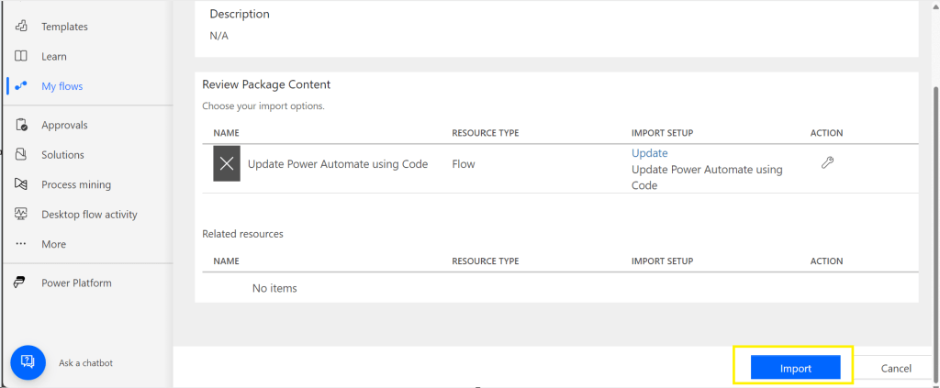Click the My flows icon
The width and height of the screenshot is (940, 388).
coord(21,86)
